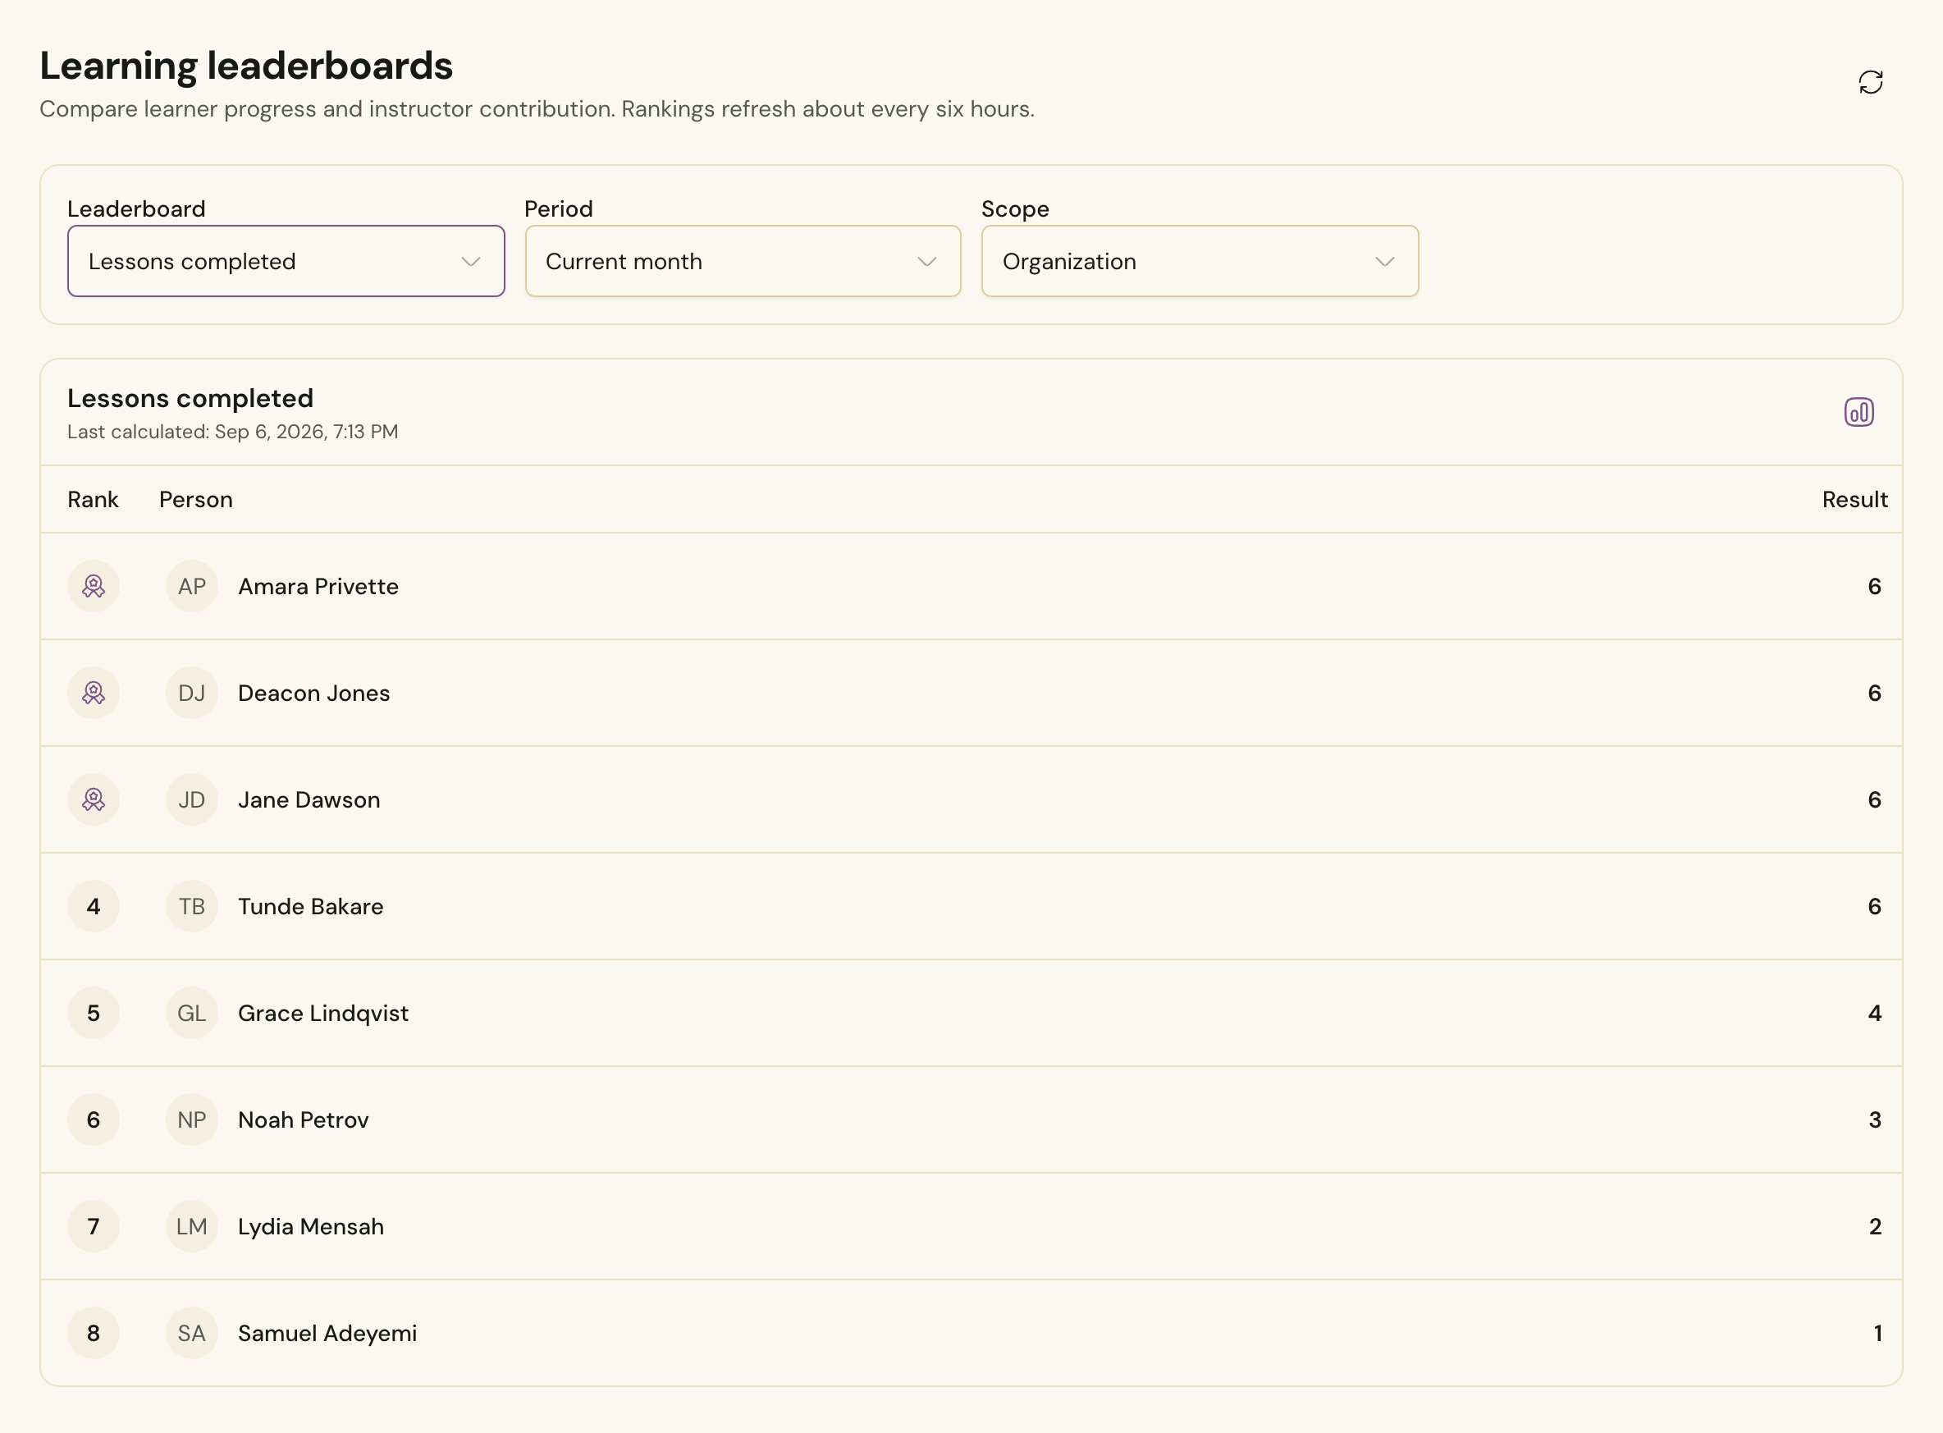Click Grace Lindqvist's result value 4

(x=1873, y=1013)
